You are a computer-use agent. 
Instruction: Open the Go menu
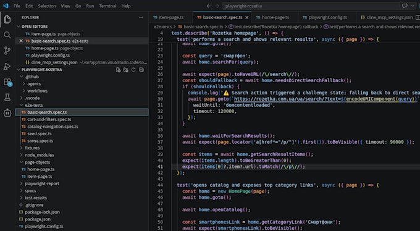78,6
